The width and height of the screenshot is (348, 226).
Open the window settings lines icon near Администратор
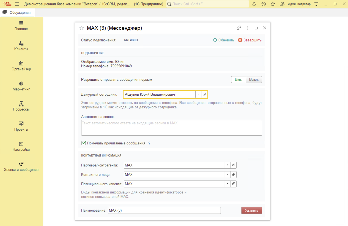(316, 4)
